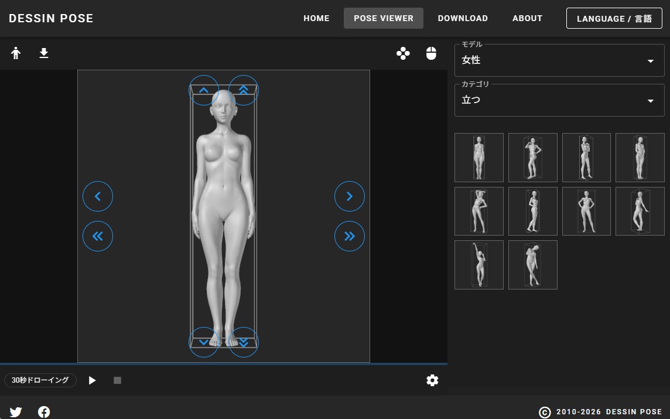Open the settings gear below viewer

[432, 380]
